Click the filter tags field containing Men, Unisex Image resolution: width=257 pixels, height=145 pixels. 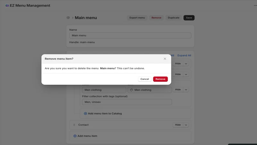pos(127,102)
